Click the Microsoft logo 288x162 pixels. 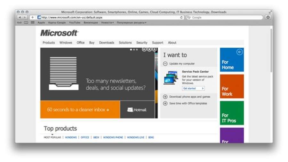(60, 33)
